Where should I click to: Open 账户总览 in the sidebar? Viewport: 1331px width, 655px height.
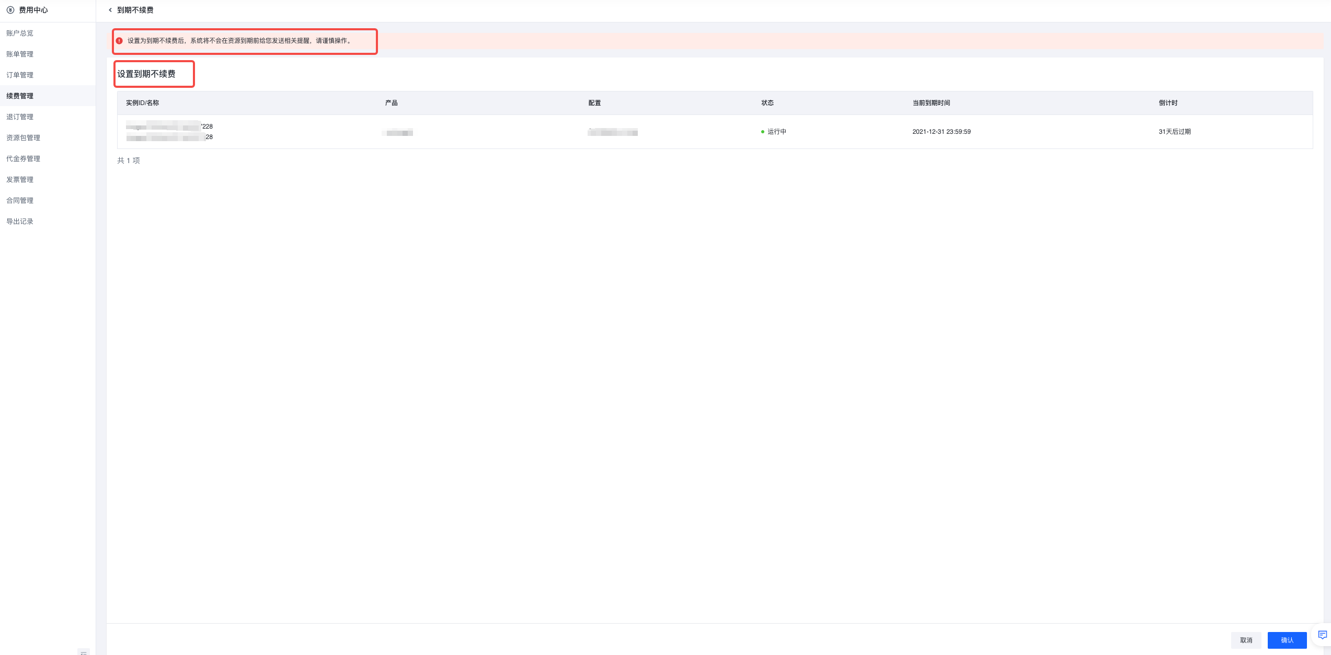pyautogui.click(x=20, y=33)
